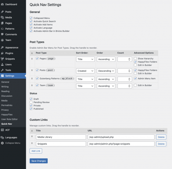Click the Tools wrench icon
This screenshot has height=169, width=172.
click(3, 70)
